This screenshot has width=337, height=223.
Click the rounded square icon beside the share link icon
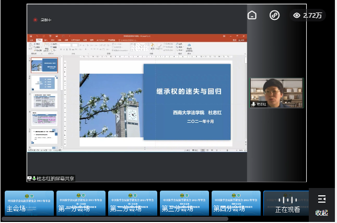coord(252,15)
